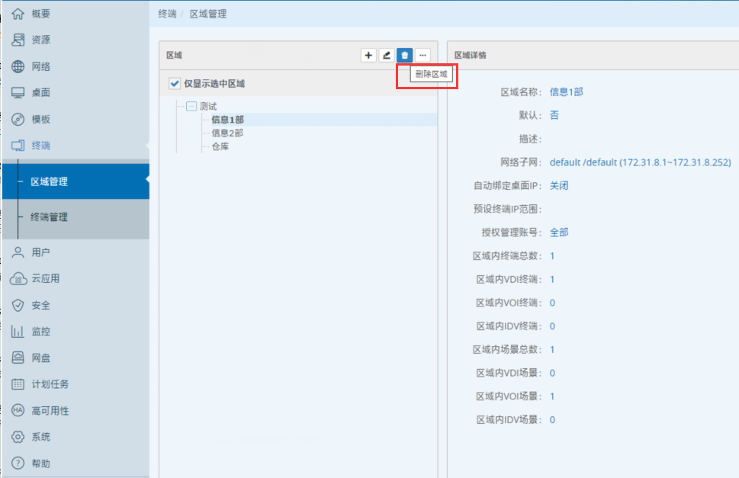Image resolution: width=739 pixels, height=478 pixels.
Task: Select 信息2部 in region tree
Action: (227, 133)
